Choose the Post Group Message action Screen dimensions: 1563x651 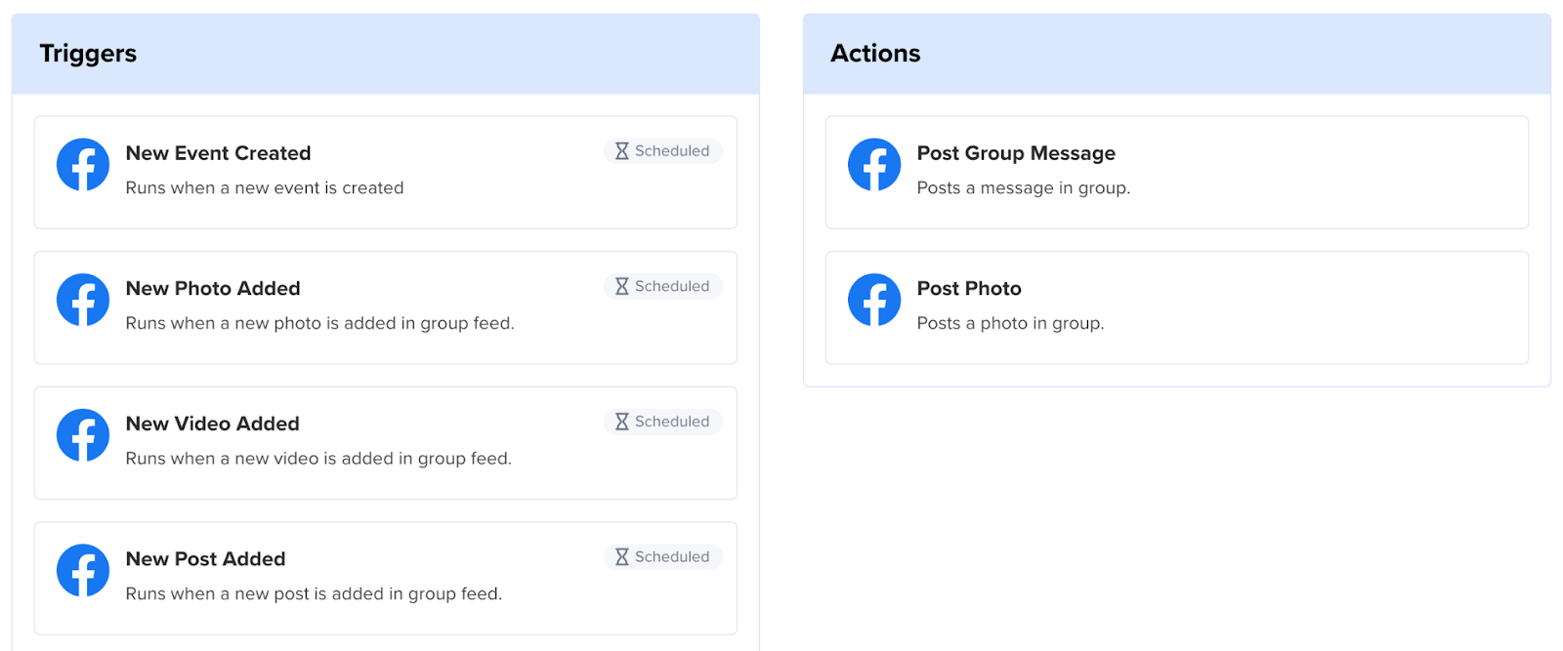point(1177,173)
